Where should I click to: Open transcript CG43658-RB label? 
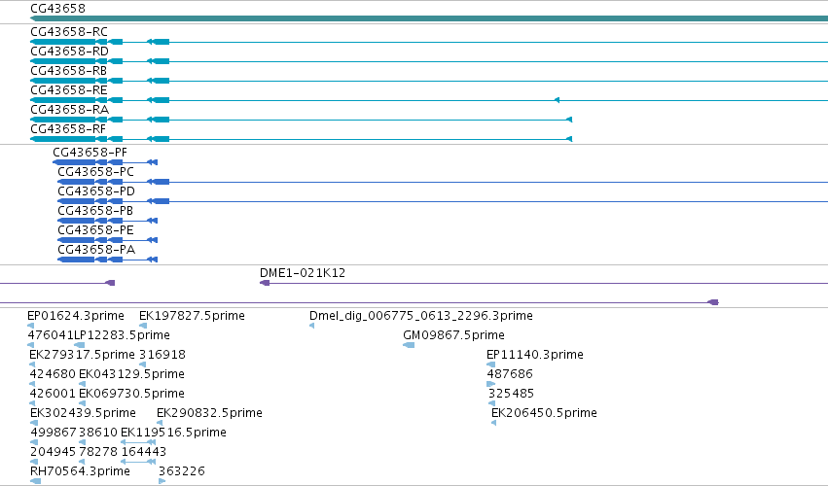69,71
